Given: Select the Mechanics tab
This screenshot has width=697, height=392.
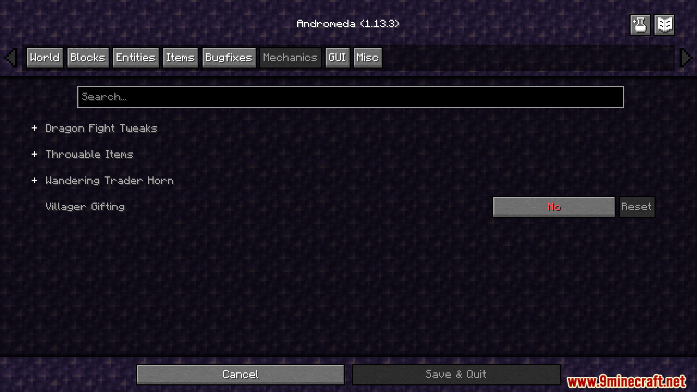Looking at the screenshot, I should (x=289, y=57).
